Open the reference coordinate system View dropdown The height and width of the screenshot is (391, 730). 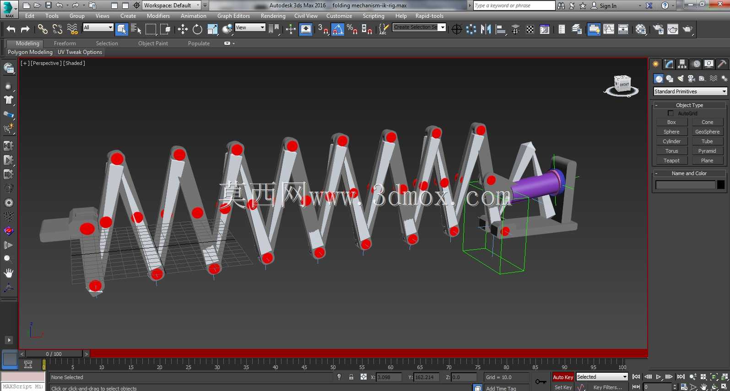click(x=250, y=27)
